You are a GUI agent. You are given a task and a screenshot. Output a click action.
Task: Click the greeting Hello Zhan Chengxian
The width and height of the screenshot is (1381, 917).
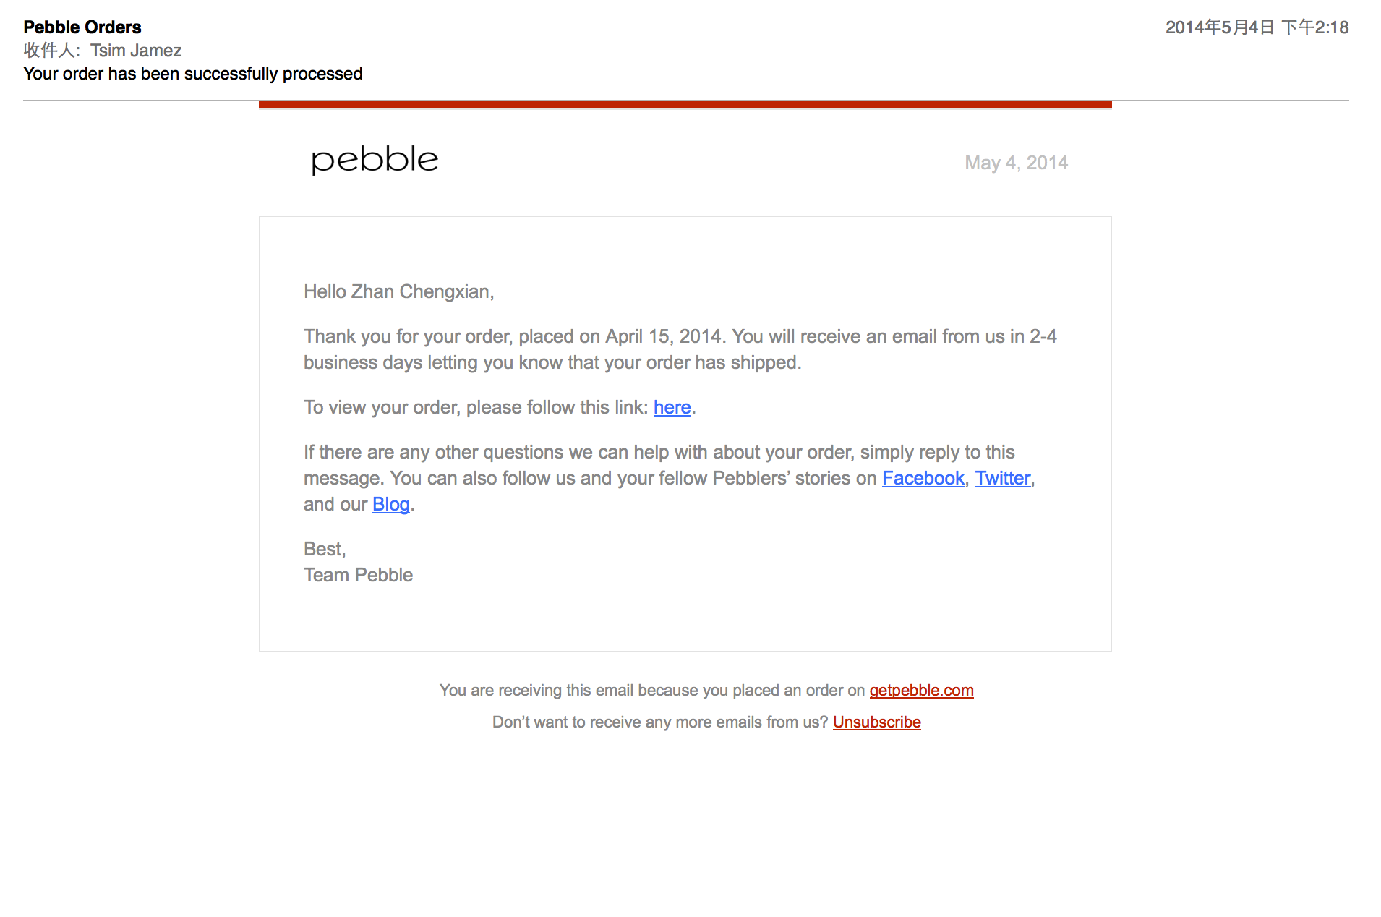398,291
